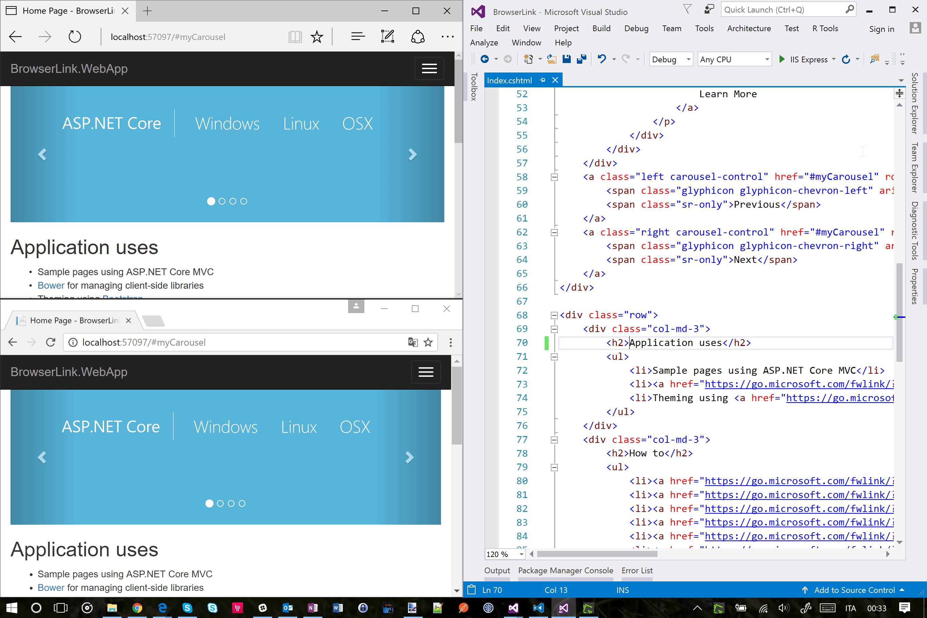This screenshot has height=618, width=927.
Task: Open the Debug menu
Action: [x=634, y=28]
